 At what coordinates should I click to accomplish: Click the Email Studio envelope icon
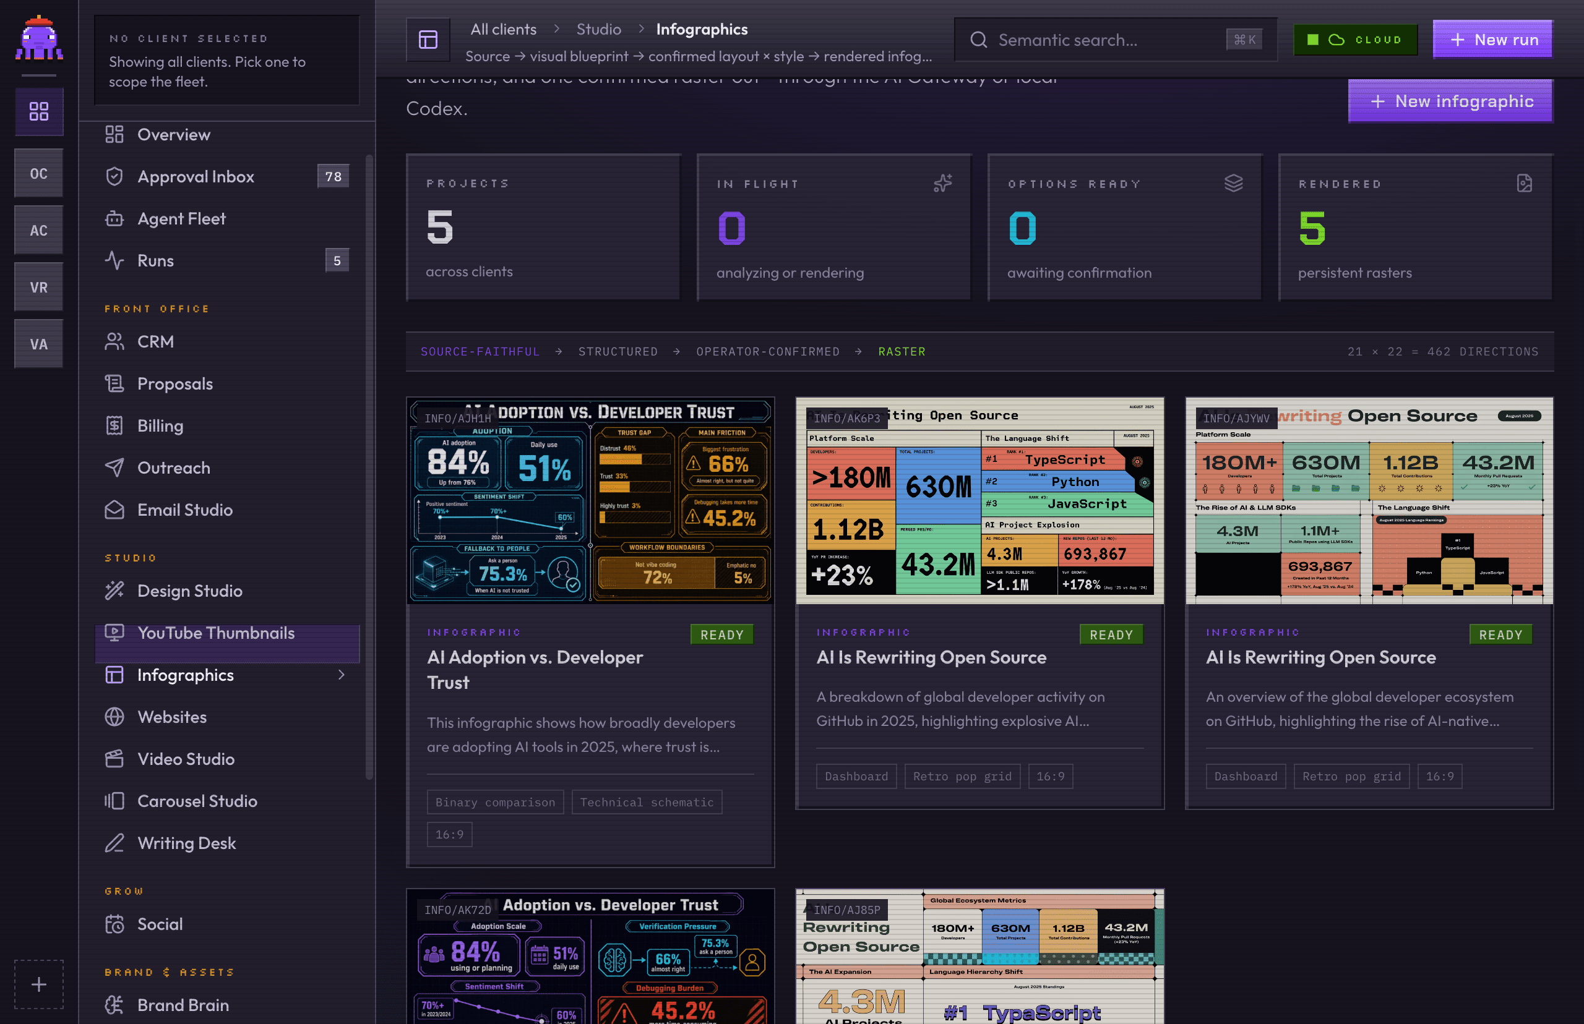pyautogui.click(x=114, y=510)
